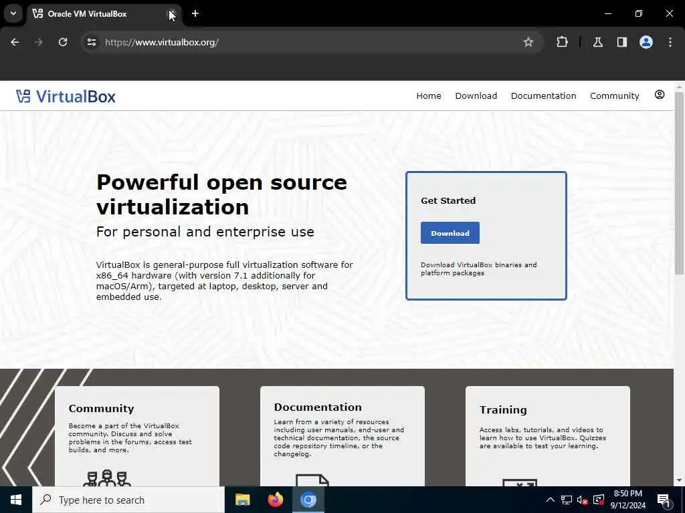
Task: Open the user account icon on the VirtualBox site
Action: point(659,95)
